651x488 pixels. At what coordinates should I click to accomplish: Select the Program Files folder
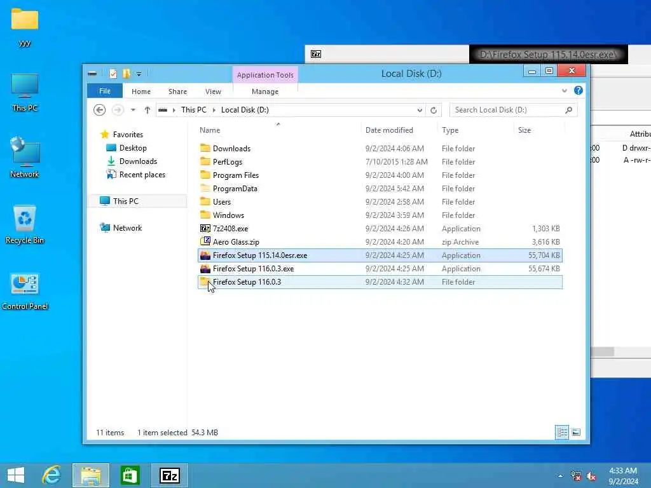pyautogui.click(x=380, y=175)
